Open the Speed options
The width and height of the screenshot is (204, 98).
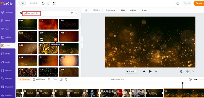point(144,10)
